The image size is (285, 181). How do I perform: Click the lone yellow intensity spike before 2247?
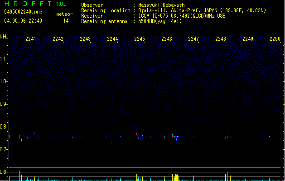coord(193,178)
